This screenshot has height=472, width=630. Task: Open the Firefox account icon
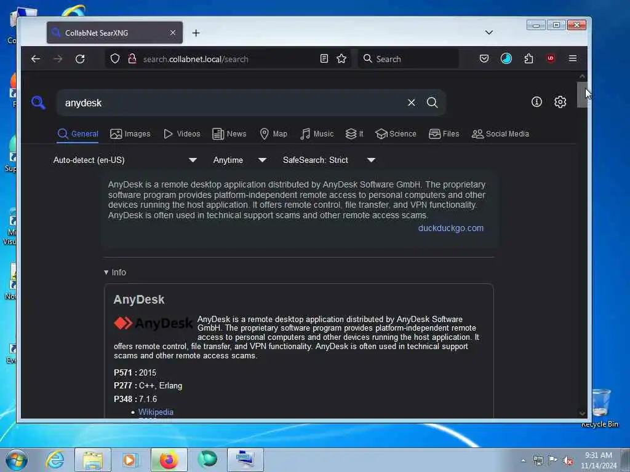[x=506, y=59]
